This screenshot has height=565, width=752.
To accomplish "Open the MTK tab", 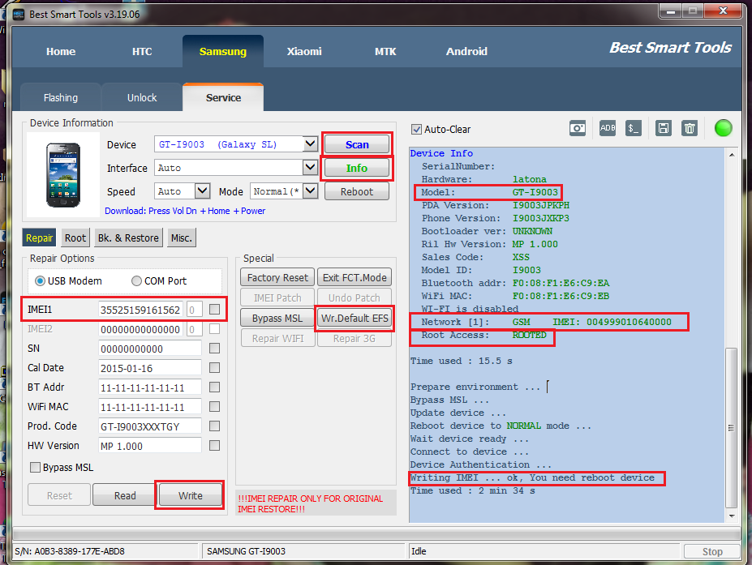I will [x=385, y=51].
